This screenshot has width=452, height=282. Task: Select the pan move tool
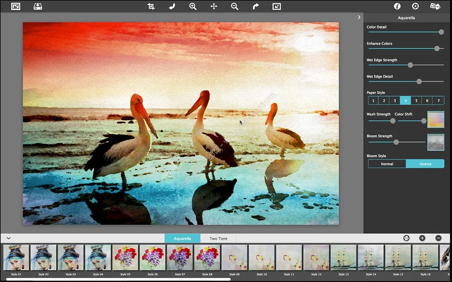point(214,6)
